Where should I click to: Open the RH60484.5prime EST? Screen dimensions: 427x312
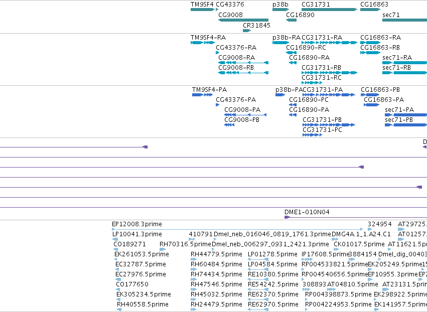(x=193, y=269)
